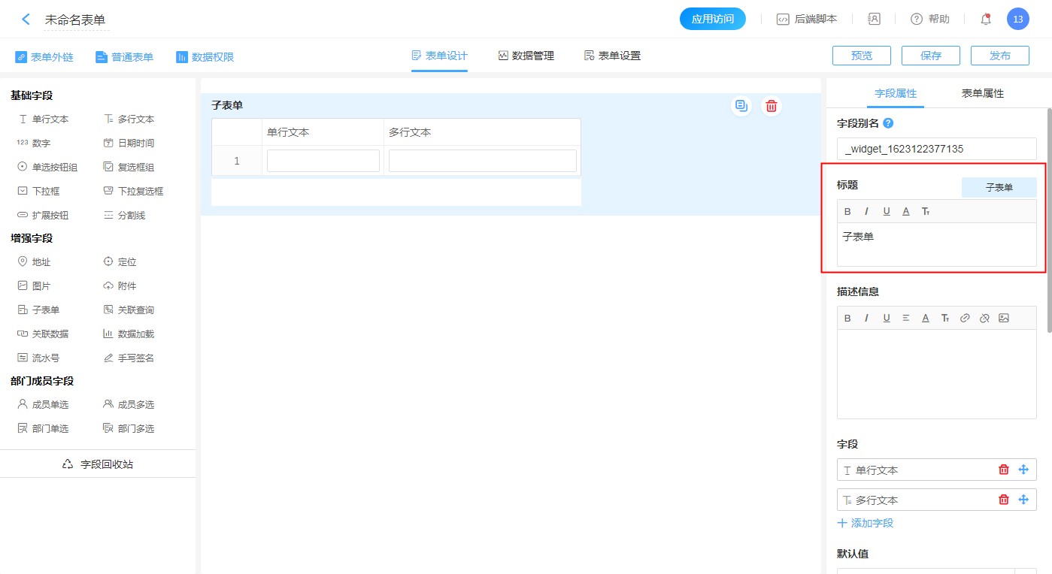Select the 下拉框 field type
The height and width of the screenshot is (574, 1052).
click(45, 192)
